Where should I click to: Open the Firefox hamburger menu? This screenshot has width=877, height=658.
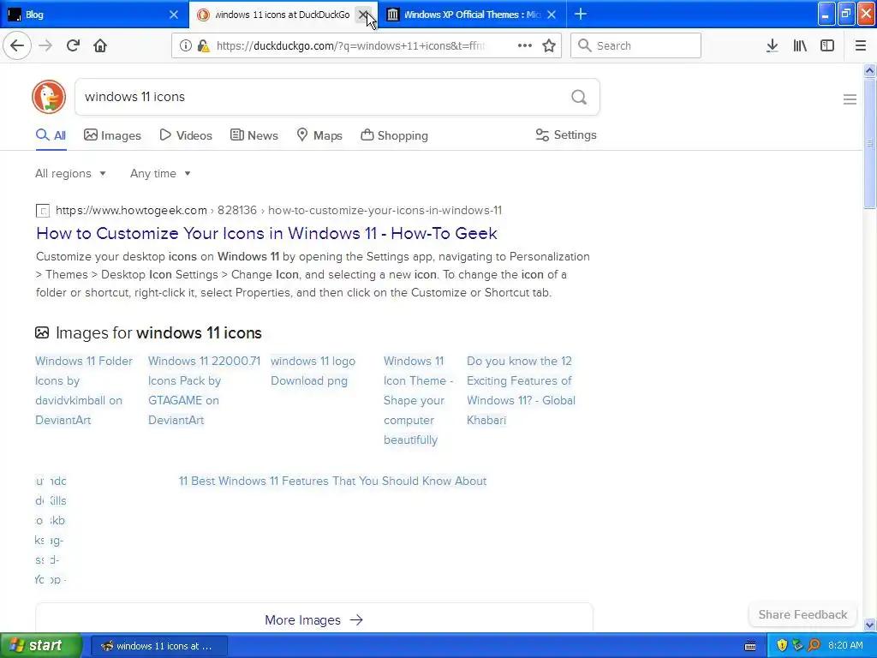861,45
